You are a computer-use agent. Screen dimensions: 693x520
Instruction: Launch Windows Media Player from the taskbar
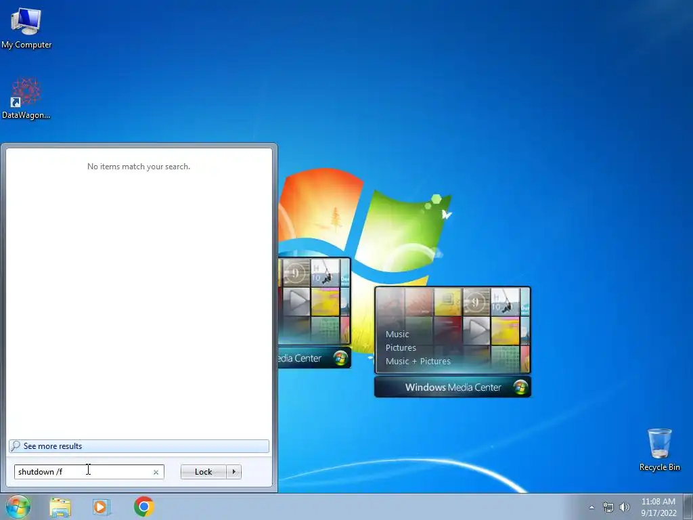point(102,506)
